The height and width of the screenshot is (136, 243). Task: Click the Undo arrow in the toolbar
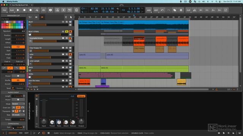coord(162,10)
